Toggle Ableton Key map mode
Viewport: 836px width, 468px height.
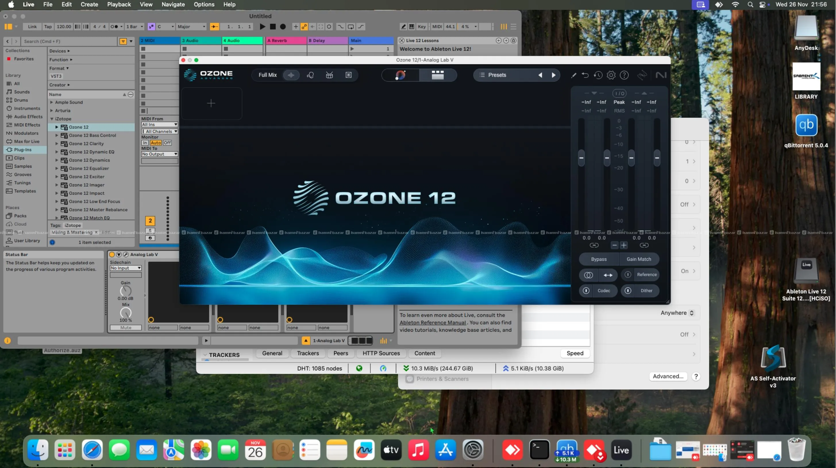tap(421, 27)
